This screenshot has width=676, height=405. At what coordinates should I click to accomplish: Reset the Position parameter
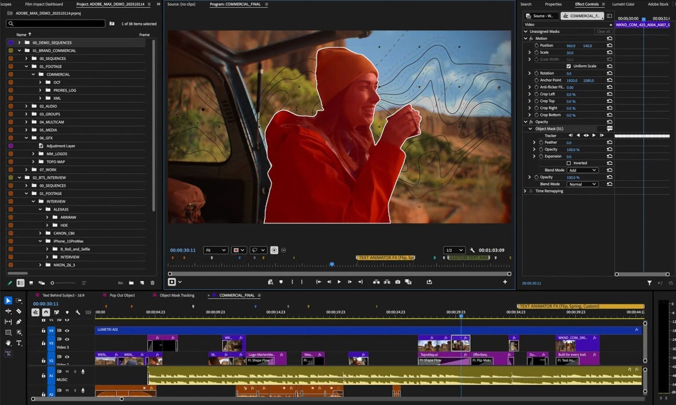point(610,45)
